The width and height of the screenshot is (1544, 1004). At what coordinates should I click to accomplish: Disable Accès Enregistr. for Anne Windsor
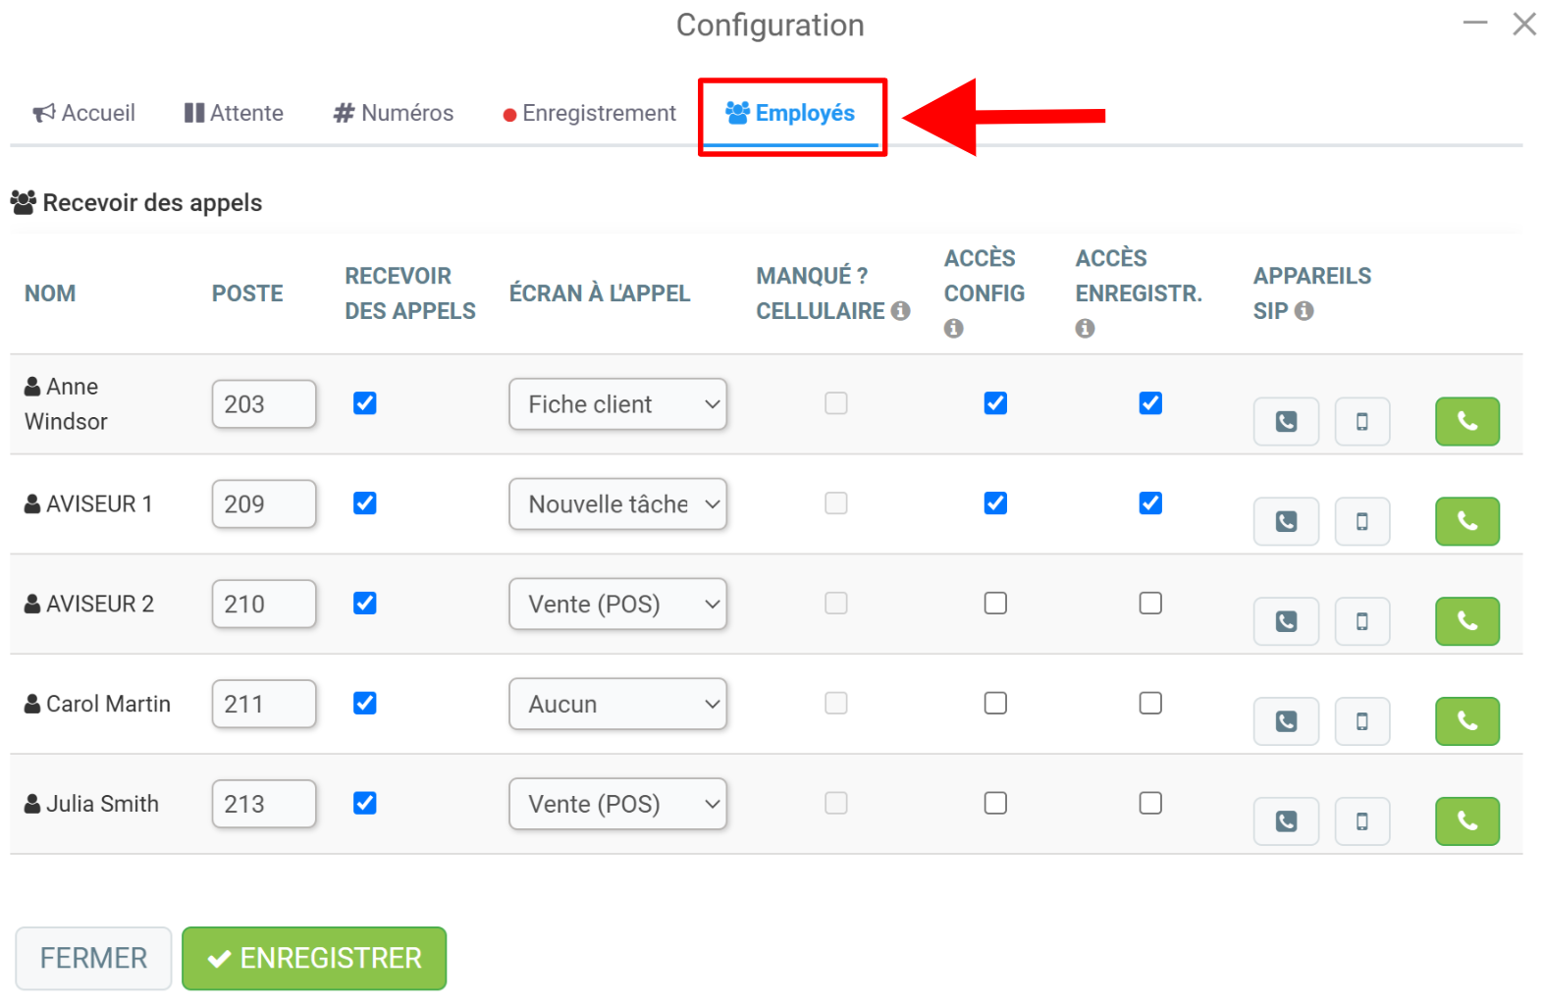click(1150, 403)
